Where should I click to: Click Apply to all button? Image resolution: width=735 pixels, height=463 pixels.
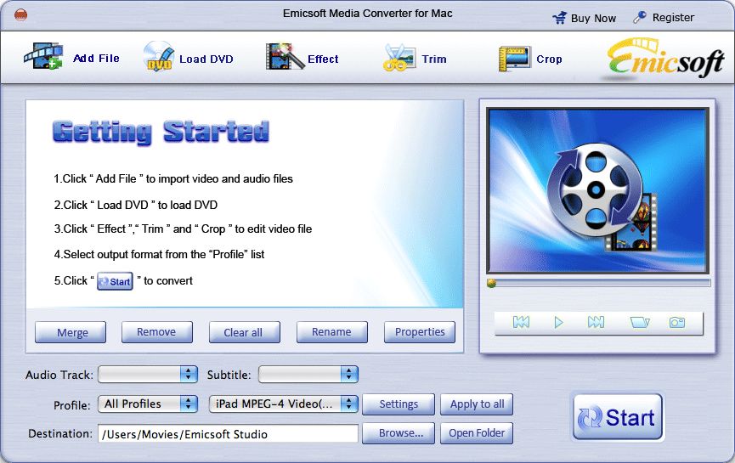coord(477,404)
